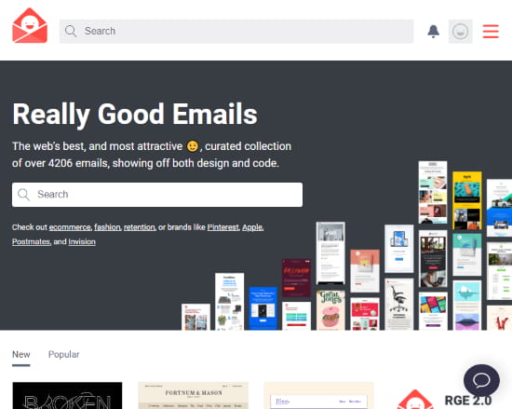Click the magnifier icon in the hero search box
The height and width of the screenshot is (409, 512).
(23, 195)
